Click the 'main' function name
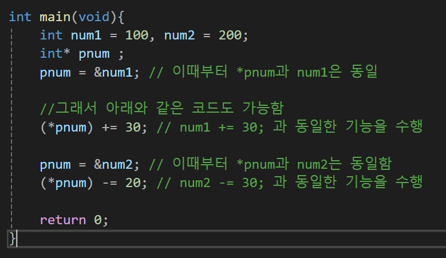 [55, 17]
